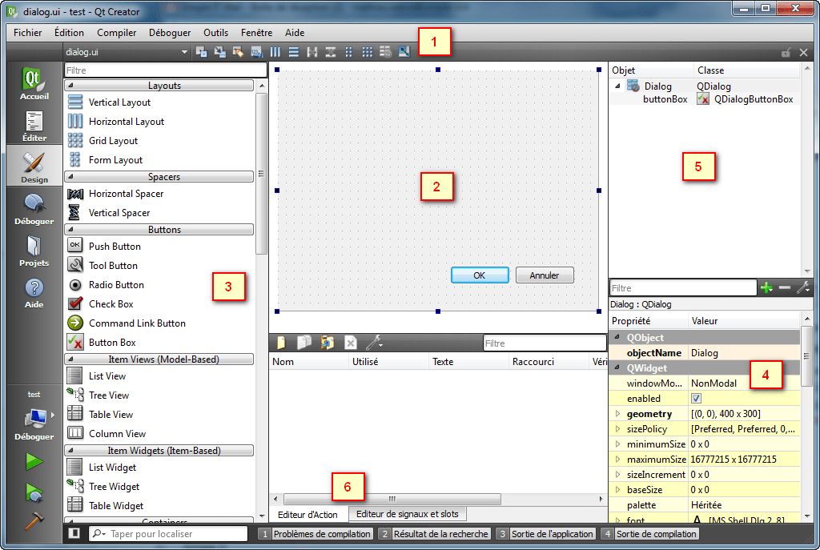Screen dimensions: 820x550
Task: Click the copy action icon
Action: (x=303, y=343)
